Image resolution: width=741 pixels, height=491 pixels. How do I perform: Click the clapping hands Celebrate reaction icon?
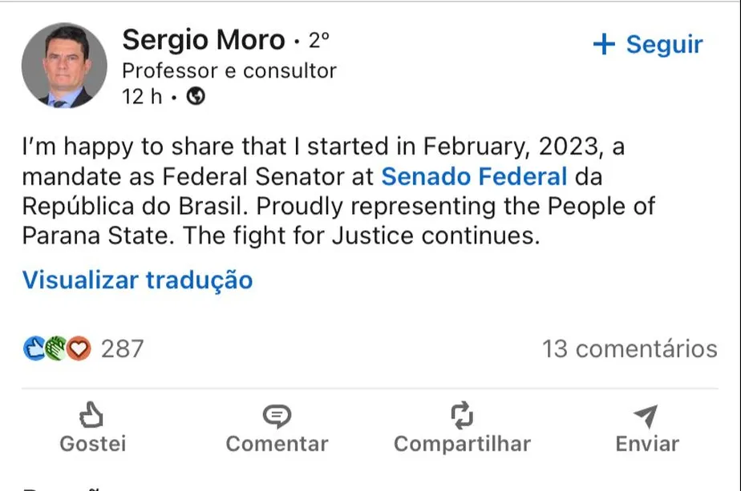[x=55, y=348]
